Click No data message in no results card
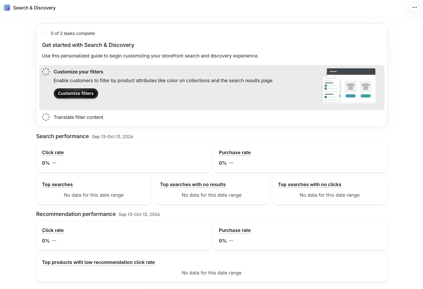The image size is (423, 289). [211, 195]
